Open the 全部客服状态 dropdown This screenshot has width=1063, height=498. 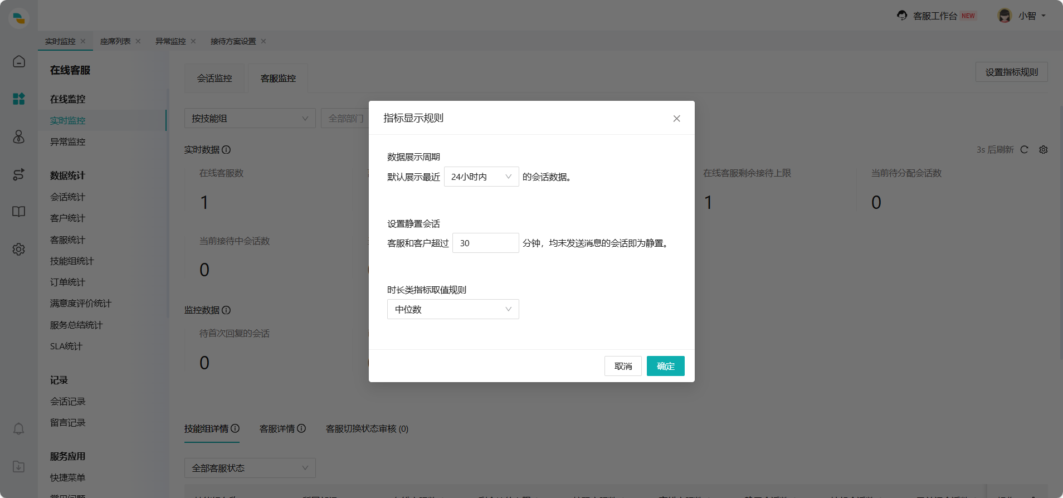250,468
